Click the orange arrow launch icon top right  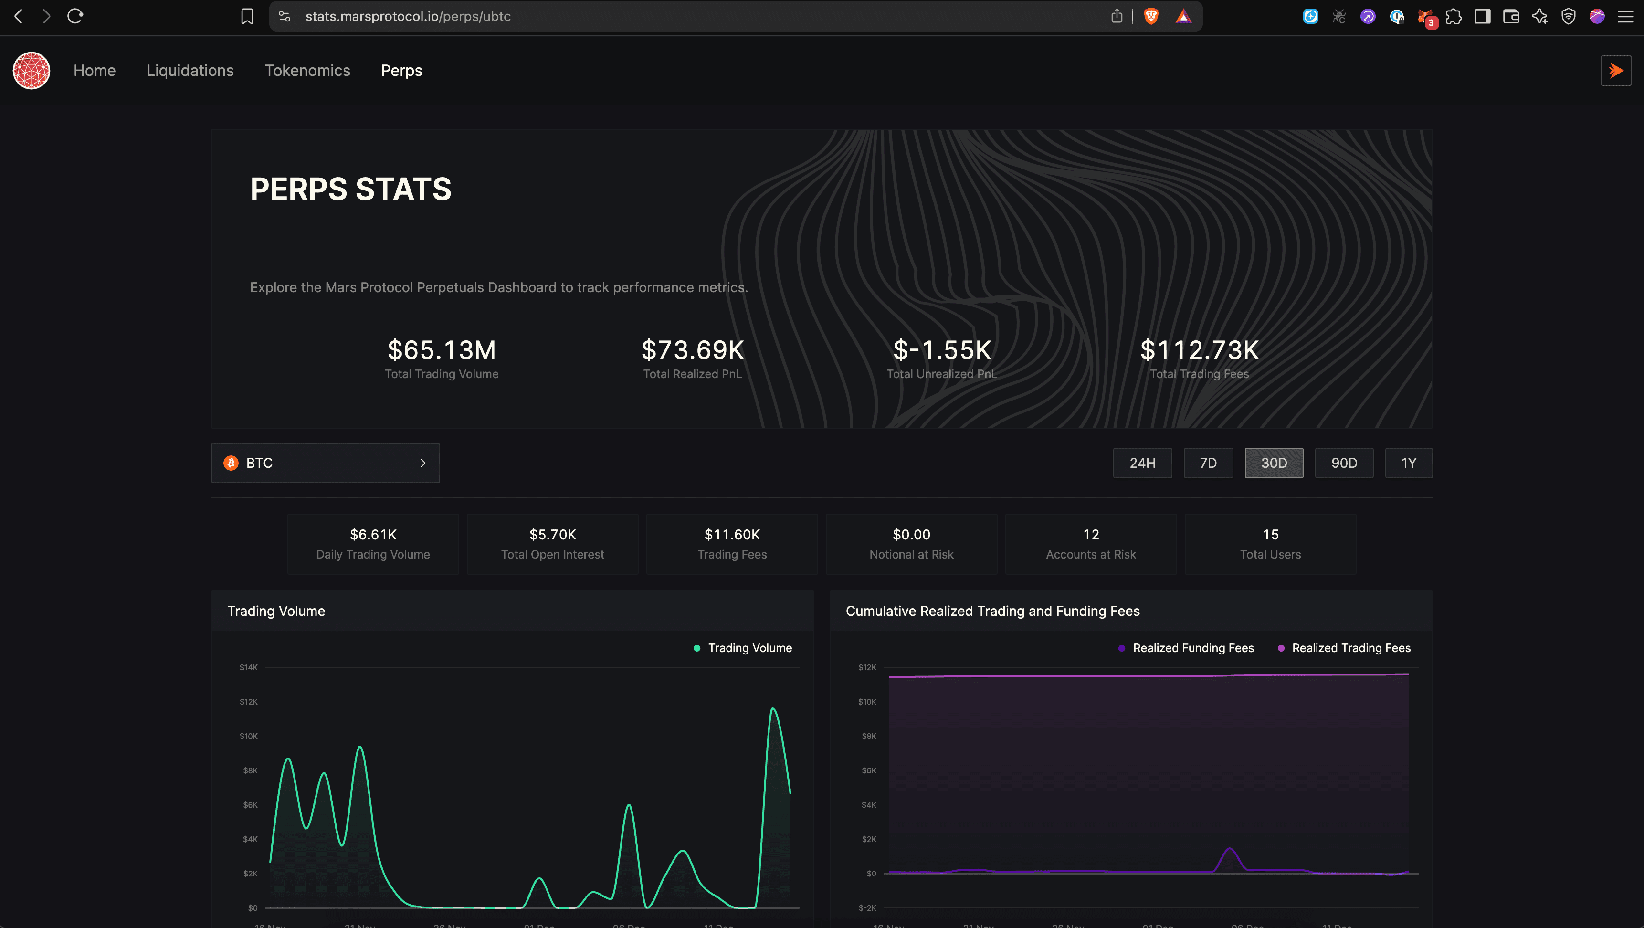(1616, 70)
